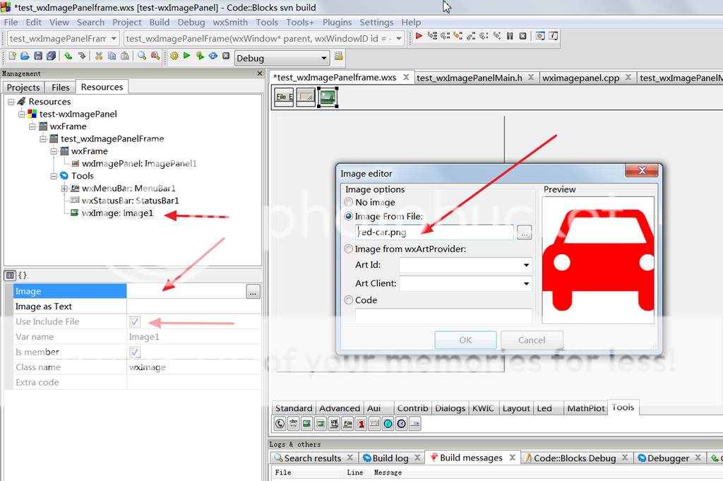Click the Abort build icon
723x481 pixels.
click(226, 57)
